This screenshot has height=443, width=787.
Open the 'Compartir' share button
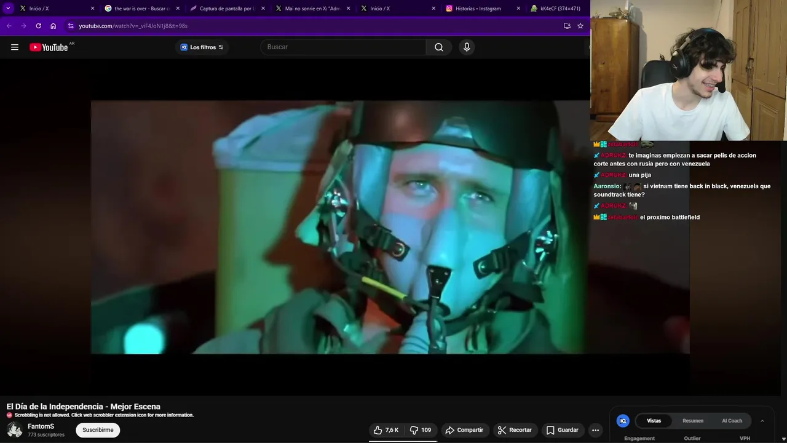464,430
